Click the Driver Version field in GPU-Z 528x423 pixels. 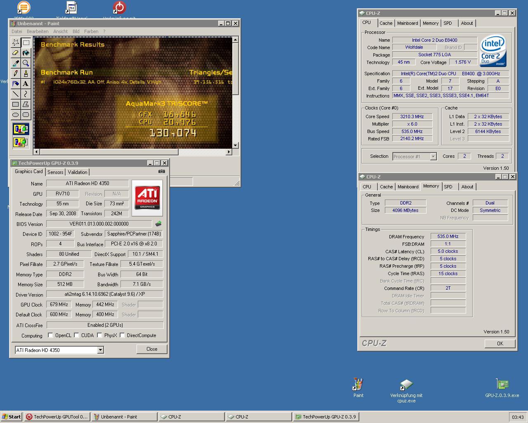tap(104, 294)
